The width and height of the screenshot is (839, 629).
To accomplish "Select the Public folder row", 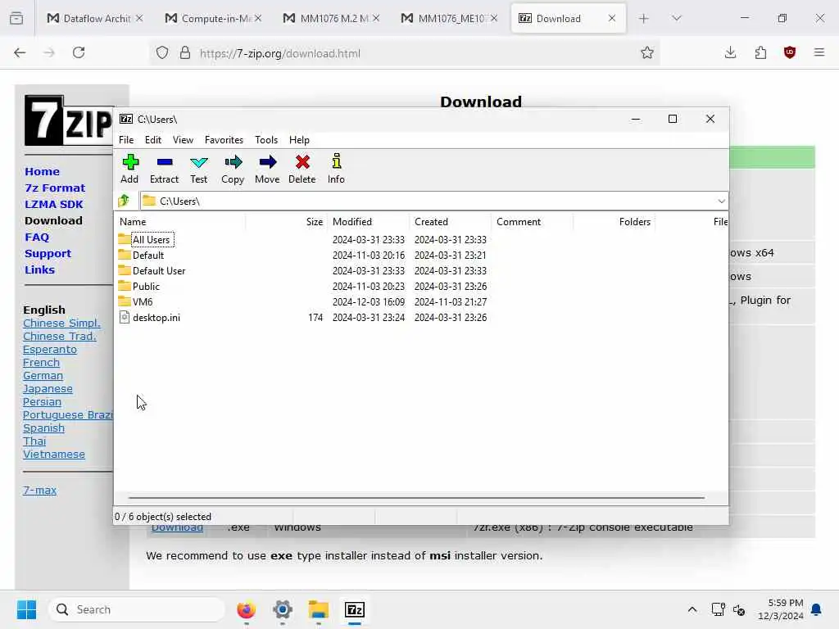I will tap(302, 286).
